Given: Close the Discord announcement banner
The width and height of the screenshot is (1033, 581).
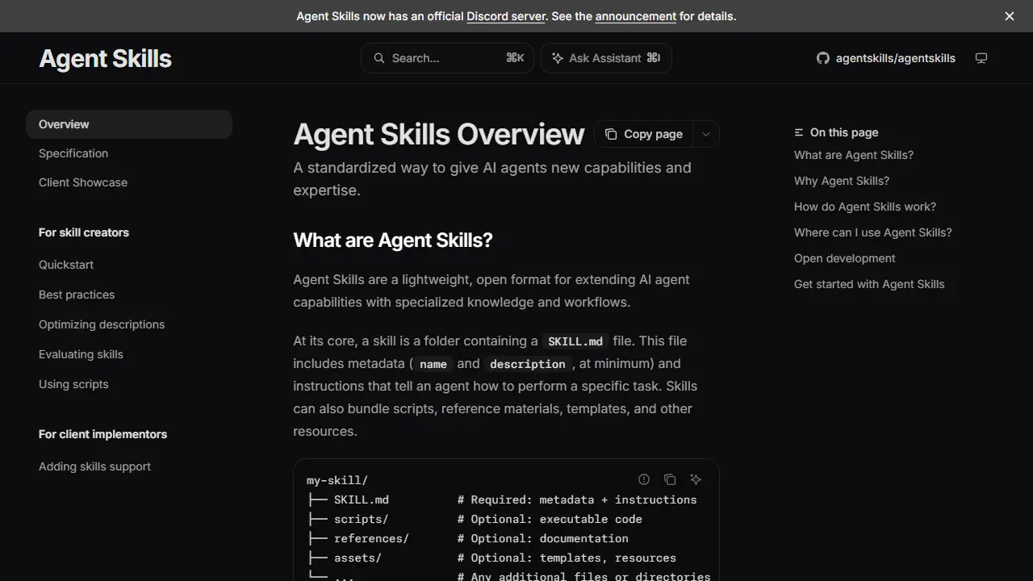Looking at the screenshot, I should click(x=1009, y=16).
